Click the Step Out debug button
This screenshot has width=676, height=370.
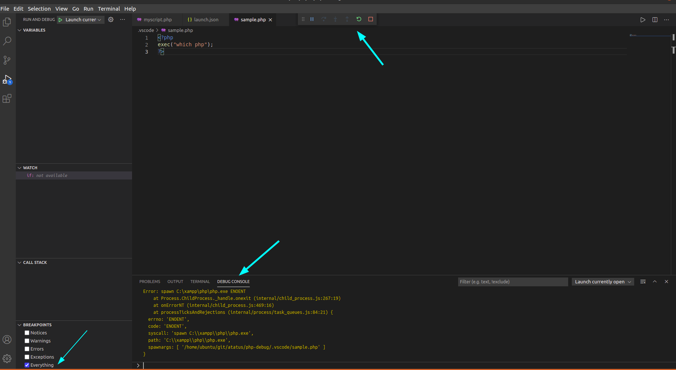click(x=347, y=19)
